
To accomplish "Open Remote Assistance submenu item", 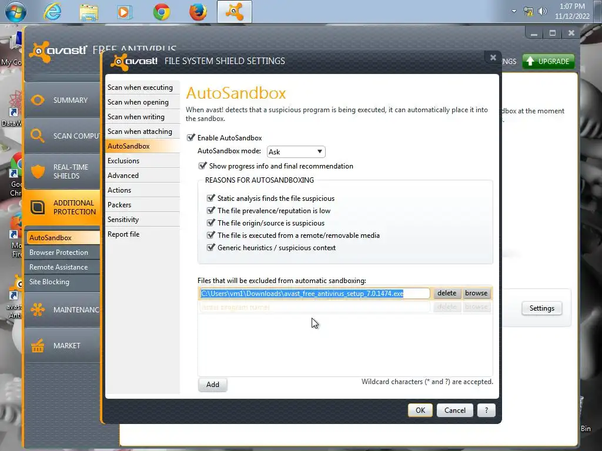I will [x=63, y=267].
